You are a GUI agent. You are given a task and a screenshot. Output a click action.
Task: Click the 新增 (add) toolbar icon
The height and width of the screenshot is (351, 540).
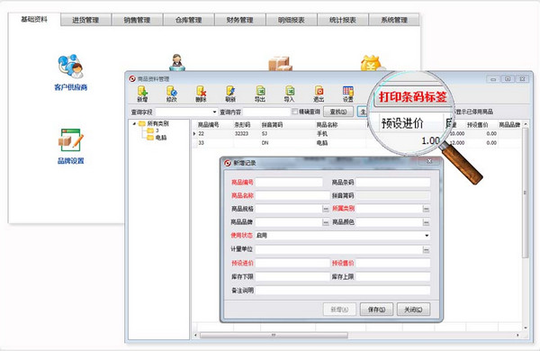click(142, 94)
